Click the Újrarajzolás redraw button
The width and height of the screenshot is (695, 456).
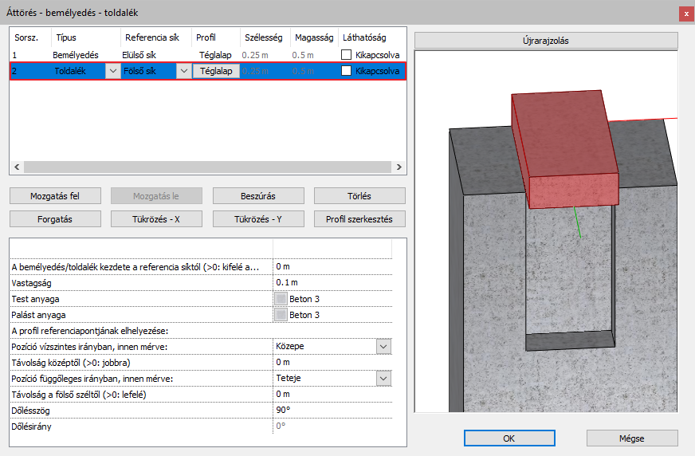tap(546, 41)
